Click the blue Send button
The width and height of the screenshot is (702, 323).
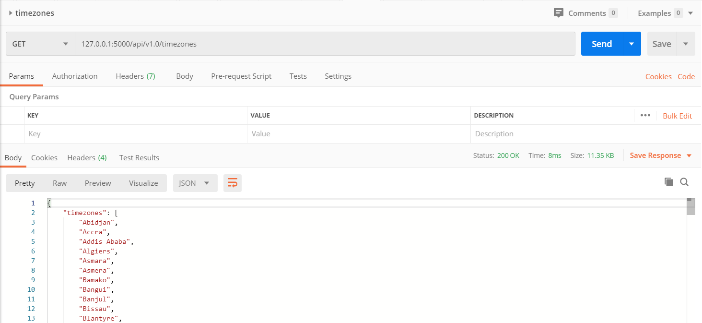(602, 44)
